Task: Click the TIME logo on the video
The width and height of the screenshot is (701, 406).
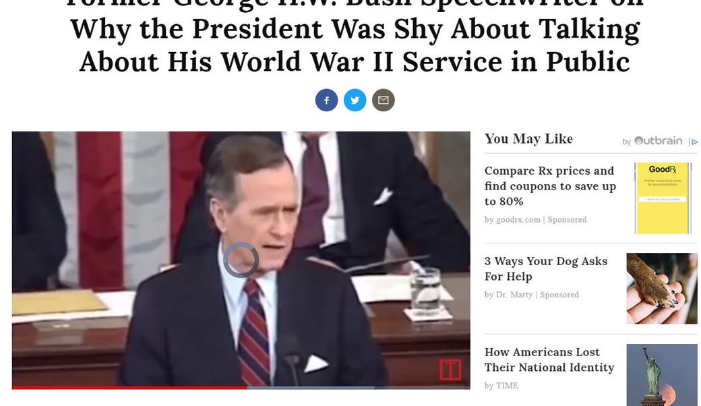Action: click(x=450, y=370)
